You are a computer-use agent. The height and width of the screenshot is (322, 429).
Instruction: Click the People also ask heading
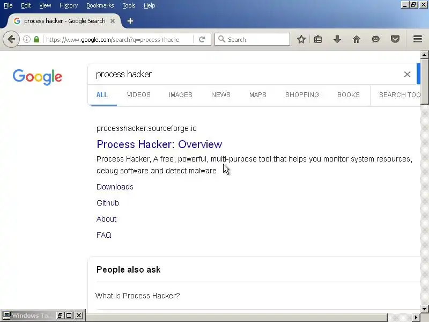(x=128, y=270)
